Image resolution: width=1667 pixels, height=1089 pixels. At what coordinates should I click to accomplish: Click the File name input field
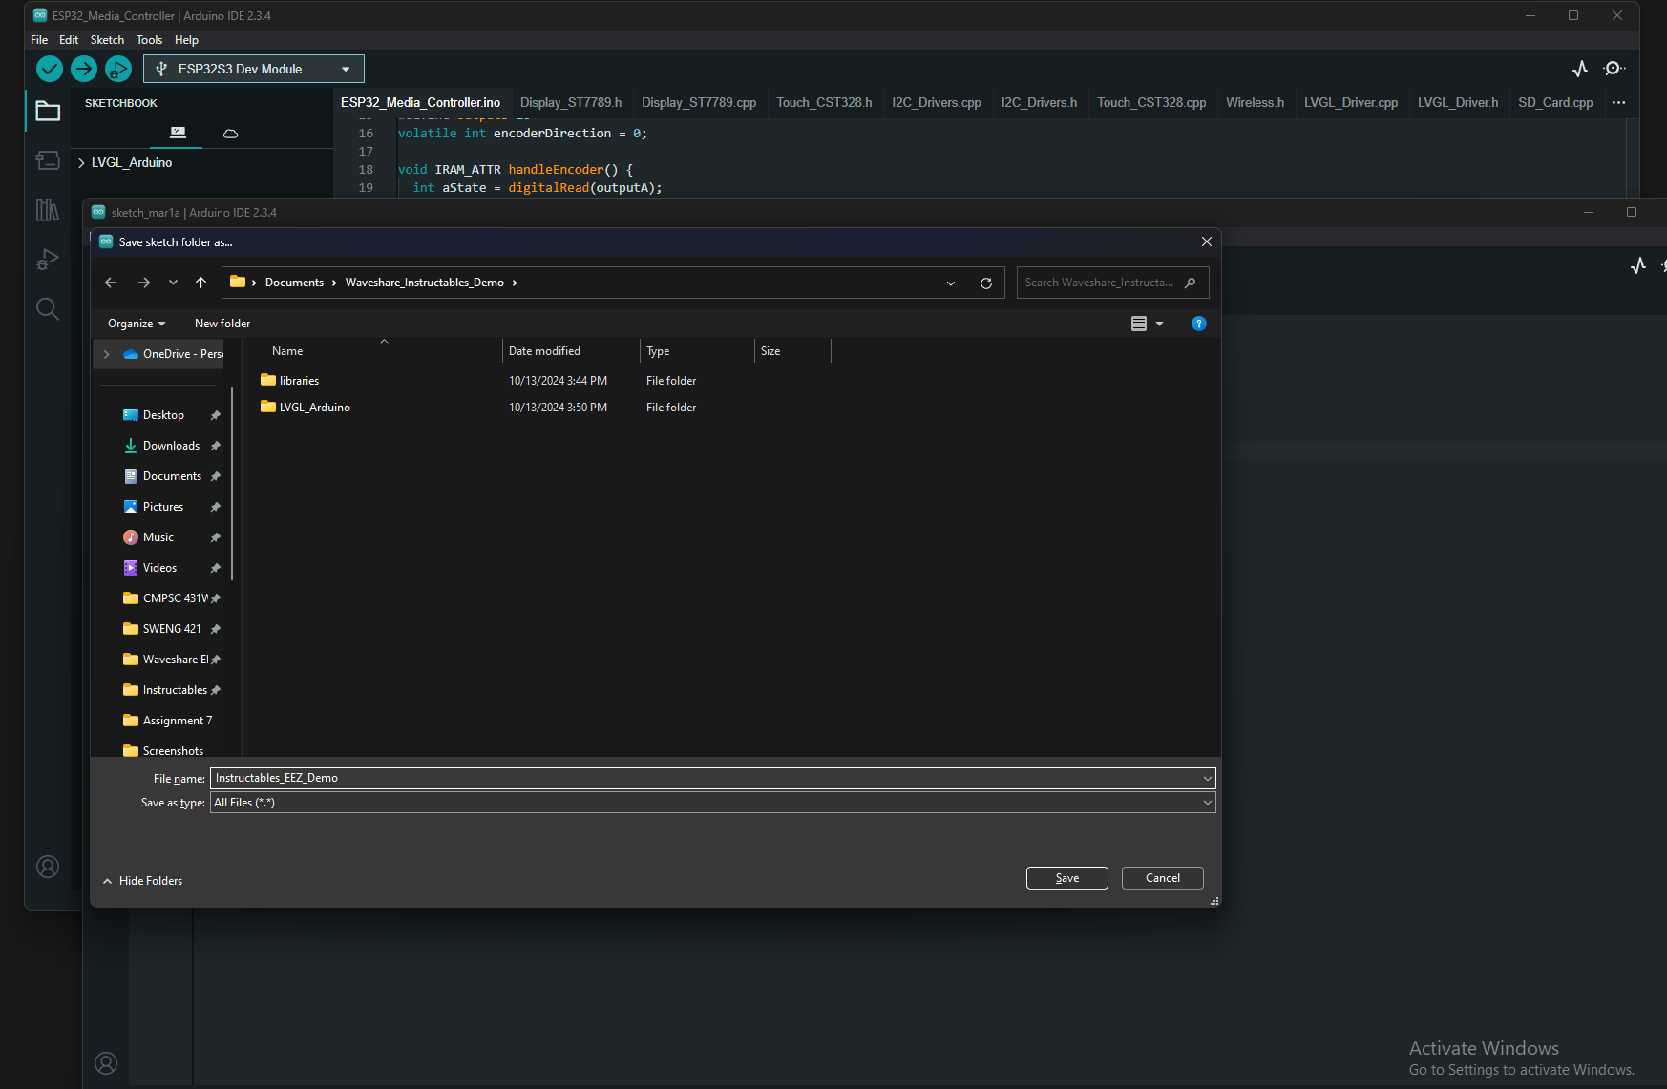point(712,778)
